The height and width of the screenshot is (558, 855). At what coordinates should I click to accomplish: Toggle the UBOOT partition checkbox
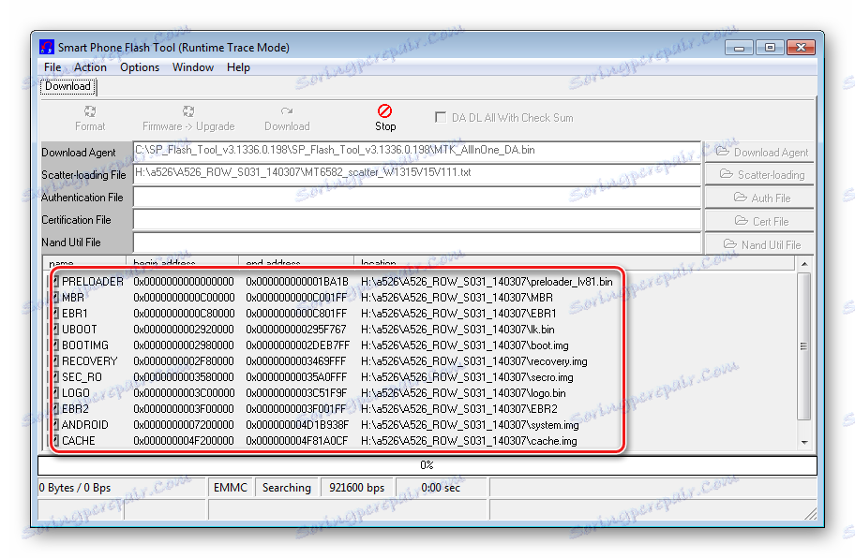[x=55, y=330]
